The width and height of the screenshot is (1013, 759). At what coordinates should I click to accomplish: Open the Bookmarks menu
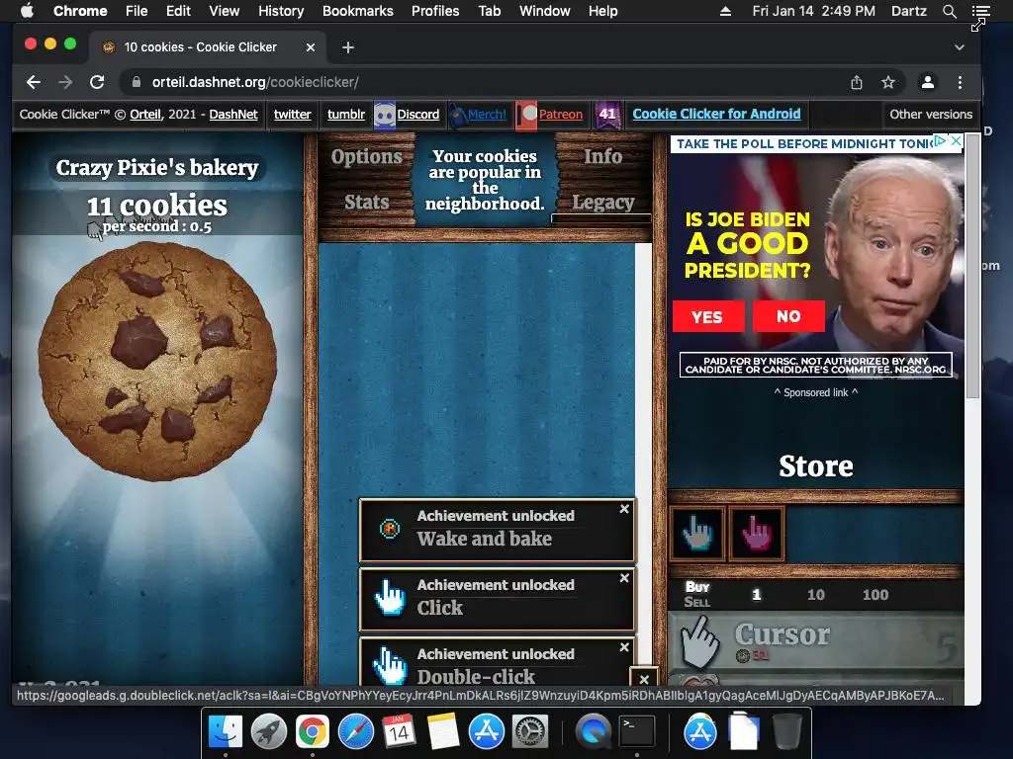pyautogui.click(x=358, y=11)
